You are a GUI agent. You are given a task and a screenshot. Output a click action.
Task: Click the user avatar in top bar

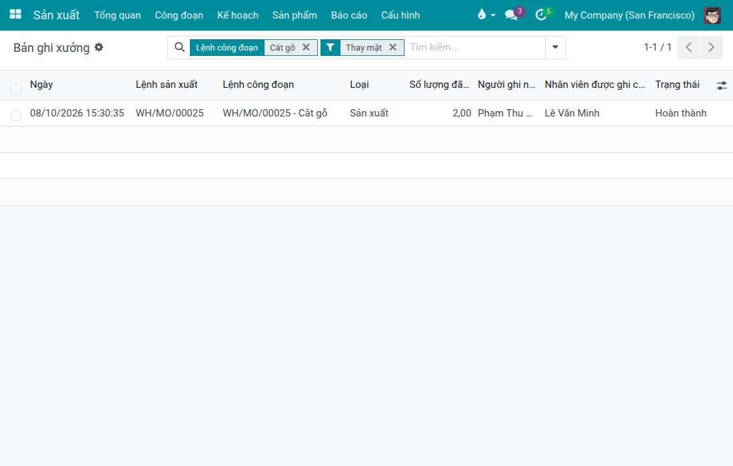(712, 15)
